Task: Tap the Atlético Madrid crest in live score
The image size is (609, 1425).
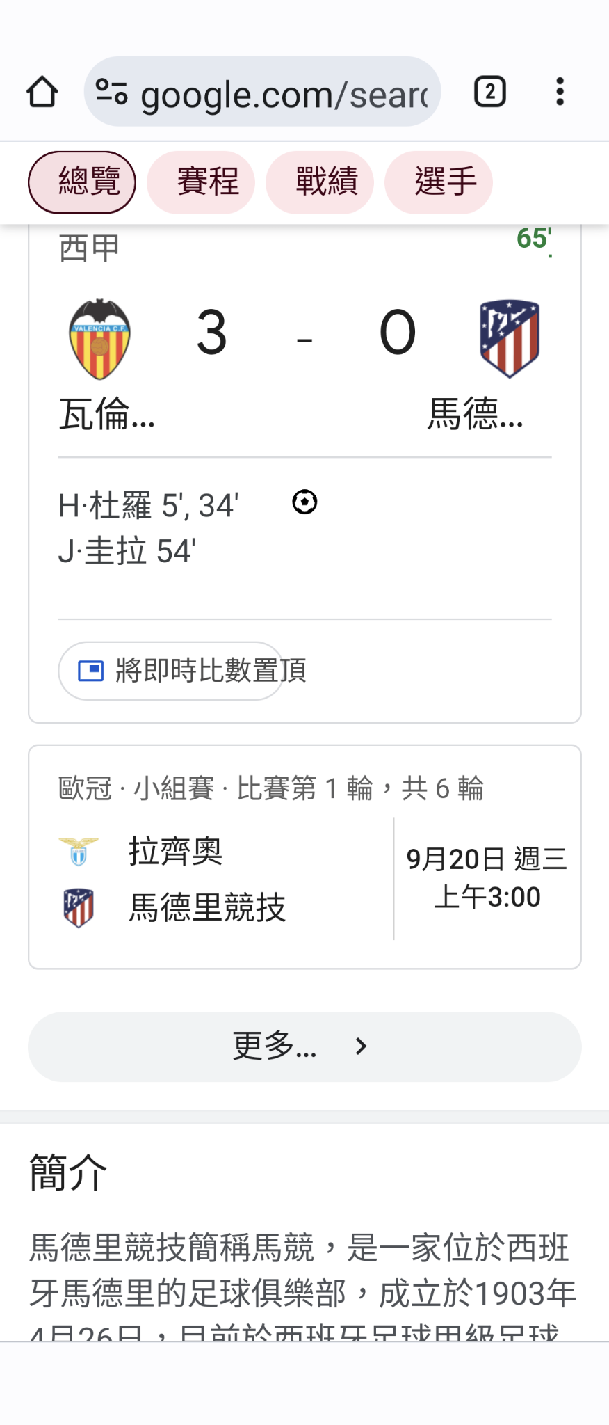Action: (510, 339)
